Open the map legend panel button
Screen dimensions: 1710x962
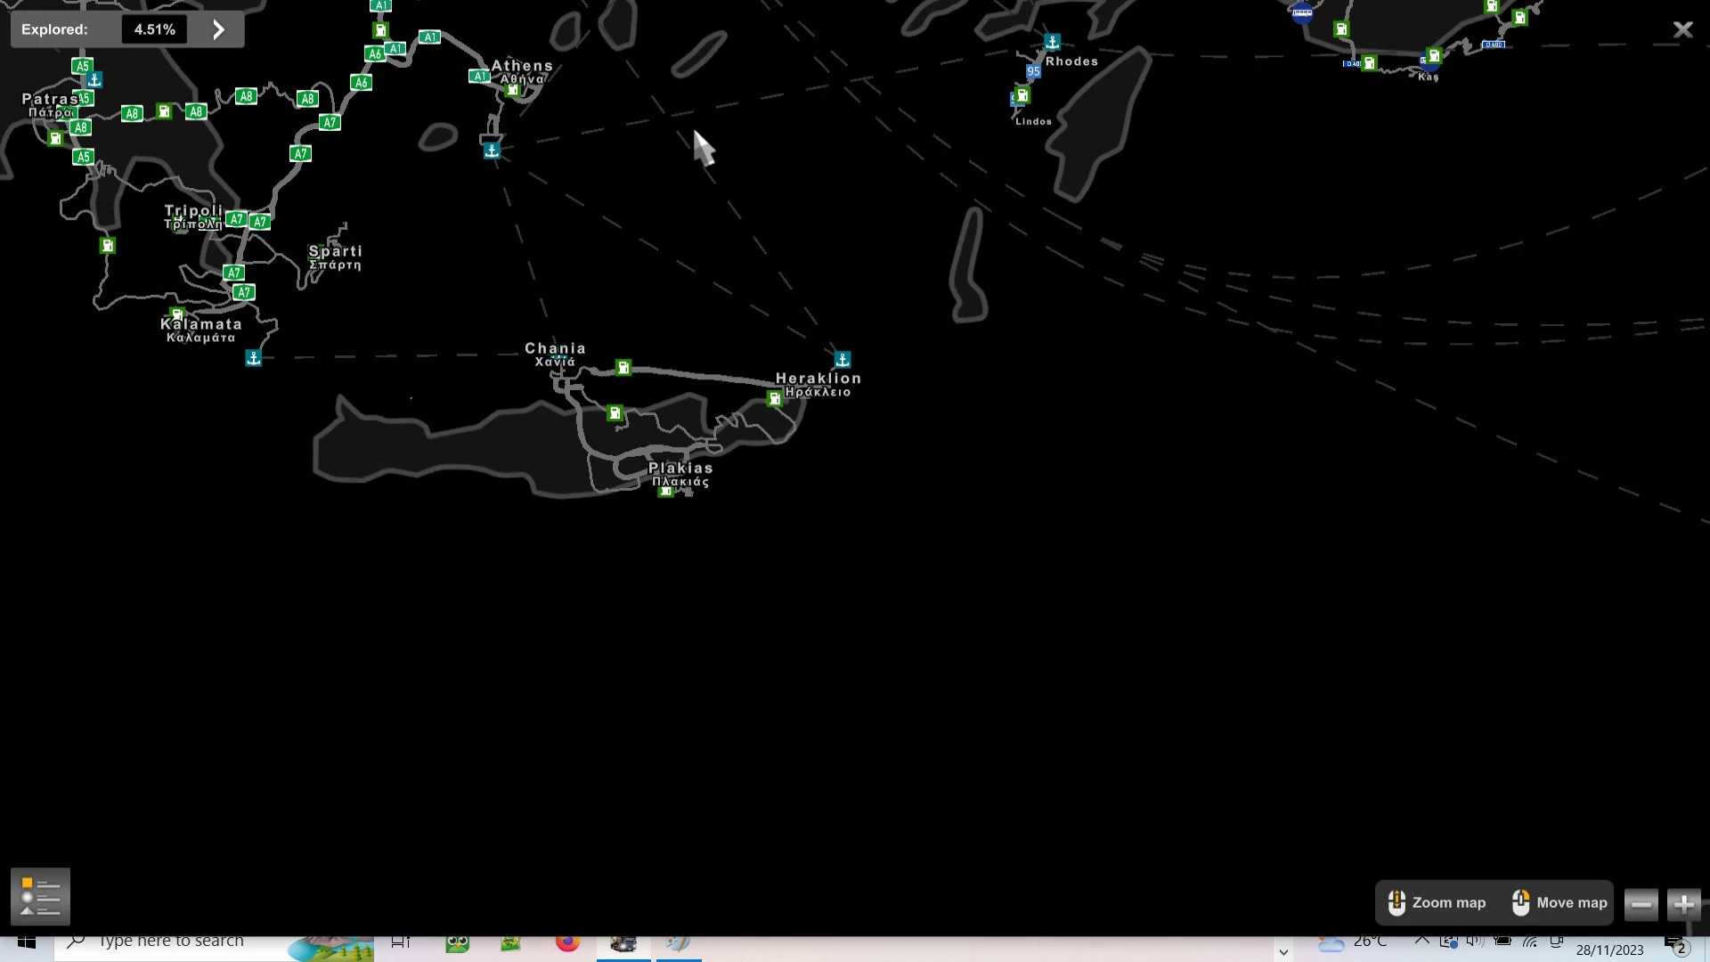(40, 896)
